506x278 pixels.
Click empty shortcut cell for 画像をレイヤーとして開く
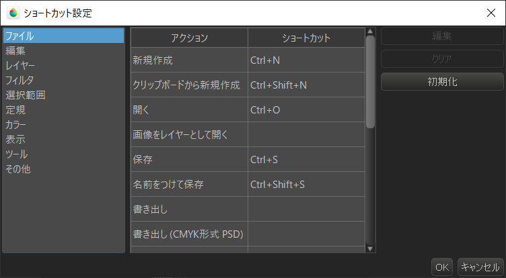click(x=306, y=134)
